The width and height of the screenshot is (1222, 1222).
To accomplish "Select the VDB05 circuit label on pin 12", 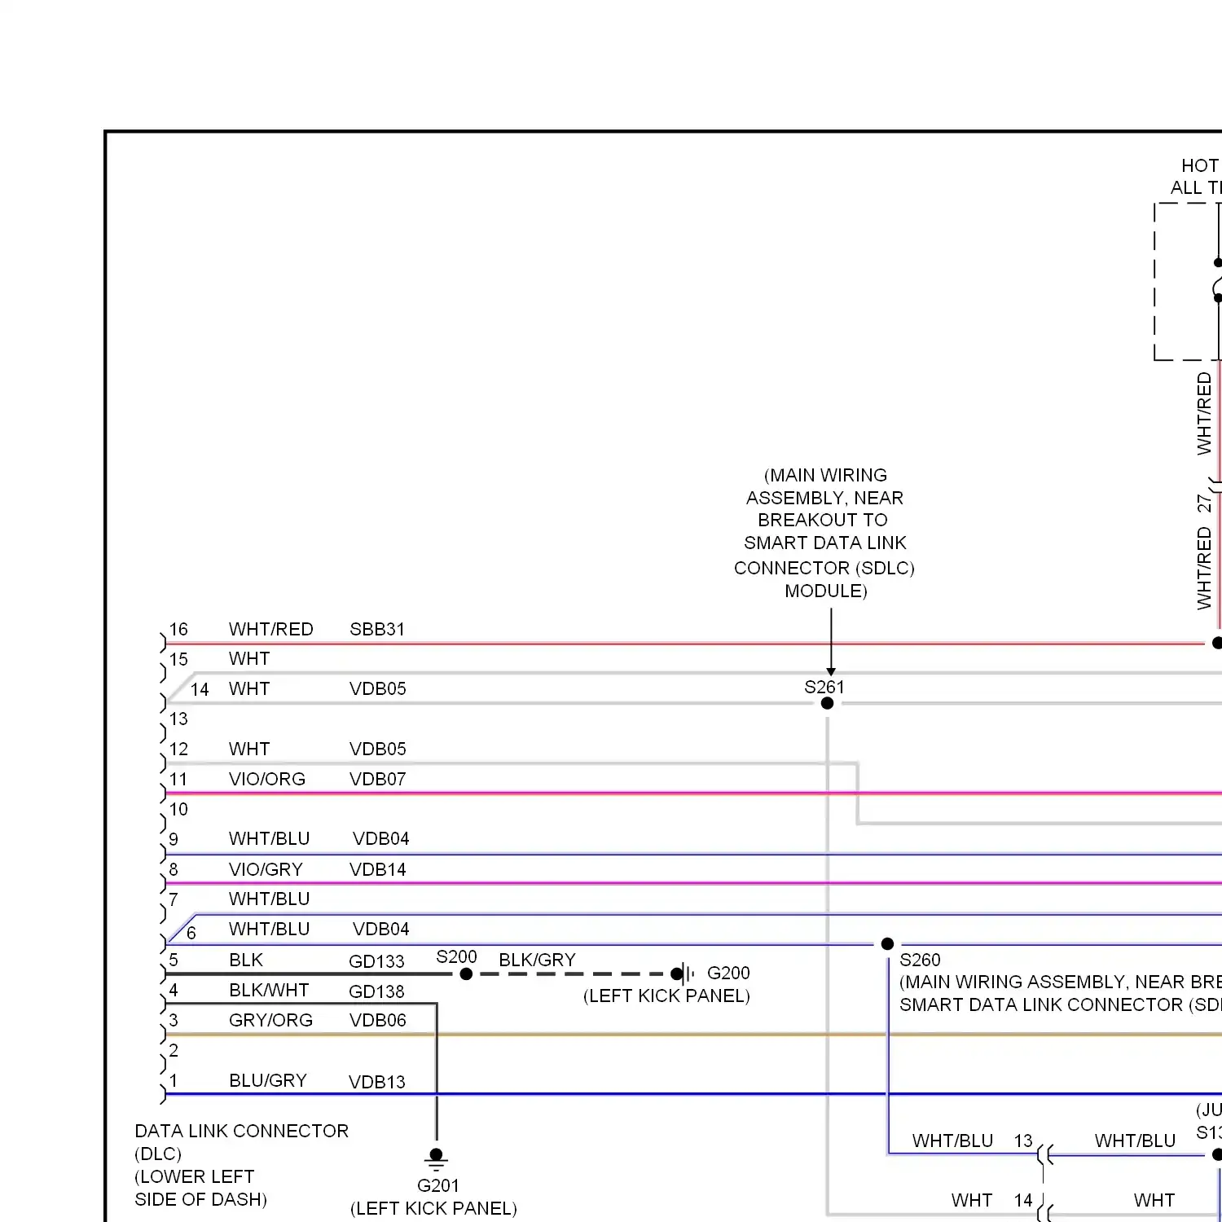I will (378, 749).
